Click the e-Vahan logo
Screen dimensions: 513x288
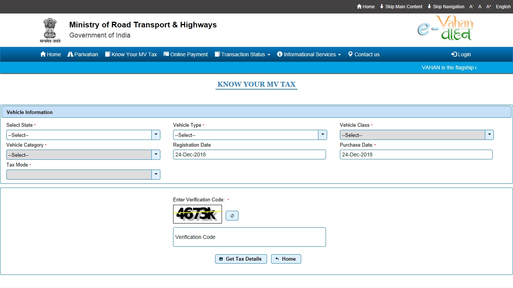pyautogui.click(x=445, y=28)
